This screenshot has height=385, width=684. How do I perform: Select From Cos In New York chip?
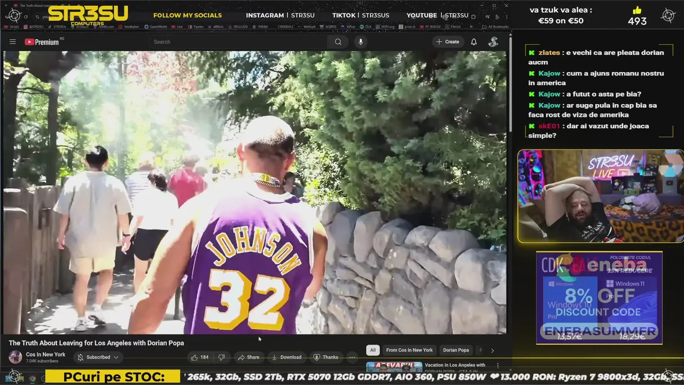pyautogui.click(x=409, y=350)
